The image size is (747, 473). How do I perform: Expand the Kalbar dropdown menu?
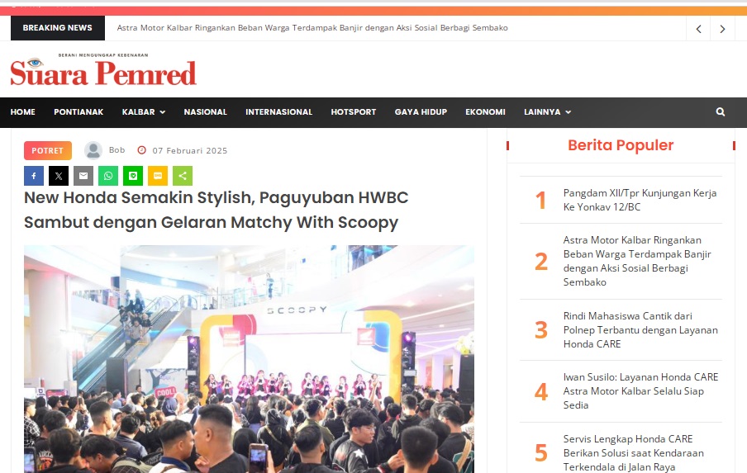pyautogui.click(x=144, y=111)
